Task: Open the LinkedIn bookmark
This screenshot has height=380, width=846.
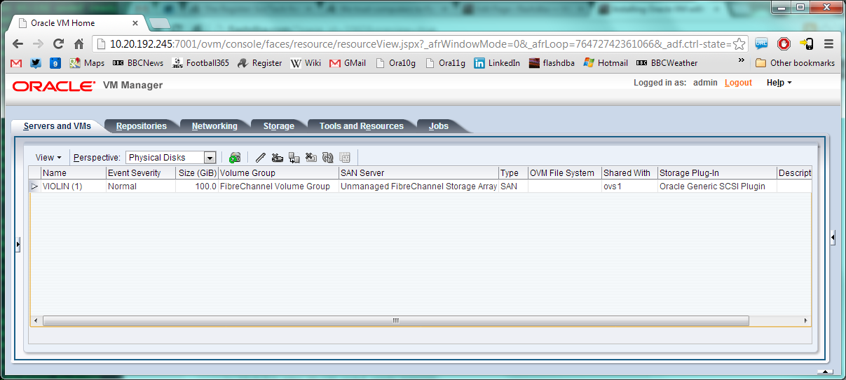Action: pos(497,63)
